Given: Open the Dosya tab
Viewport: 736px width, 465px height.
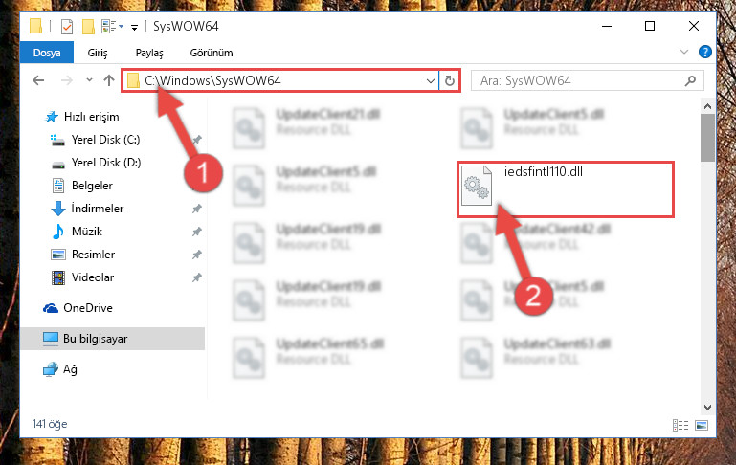Looking at the screenshot, I should [x=47, y=53].
